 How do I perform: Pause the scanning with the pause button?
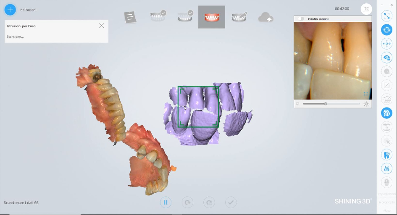(166, 202)
